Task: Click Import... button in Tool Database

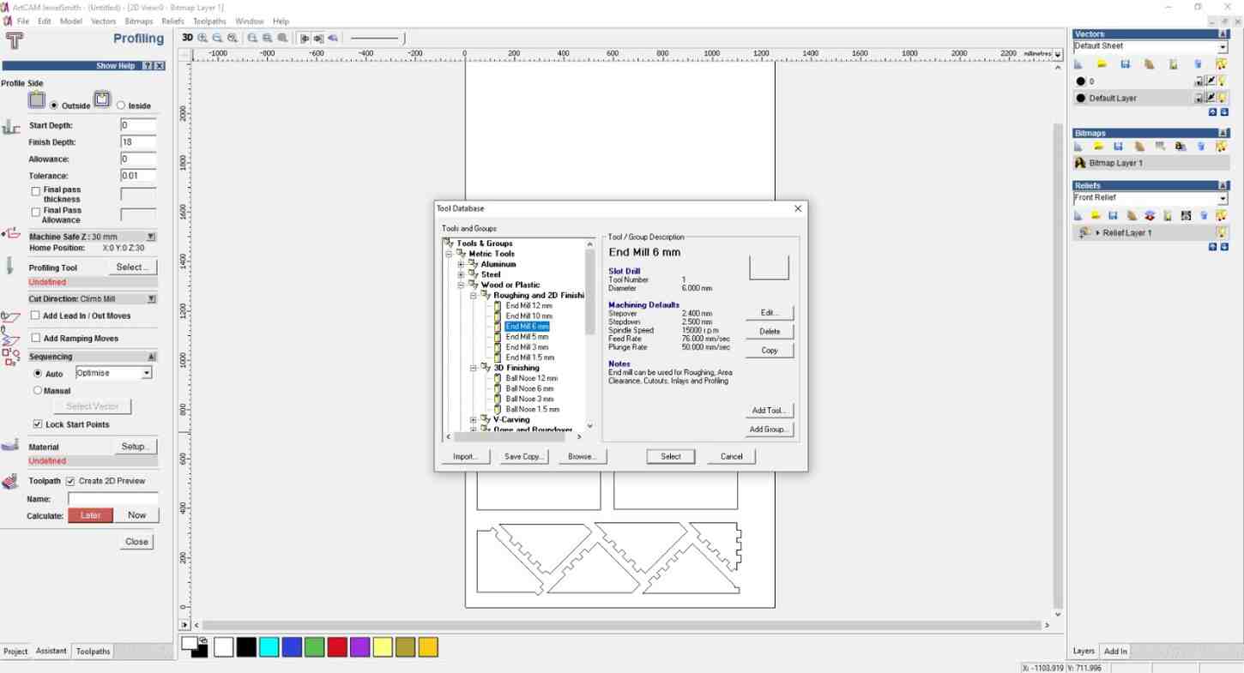Action: [x=465, y=456]
